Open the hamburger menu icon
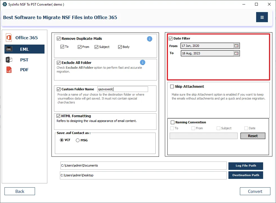Image resolution: width=276 pixels, height=203 pixels. point(262,17)
